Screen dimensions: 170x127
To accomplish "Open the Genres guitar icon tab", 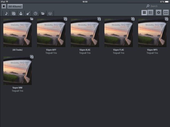I will pos(28,13).
